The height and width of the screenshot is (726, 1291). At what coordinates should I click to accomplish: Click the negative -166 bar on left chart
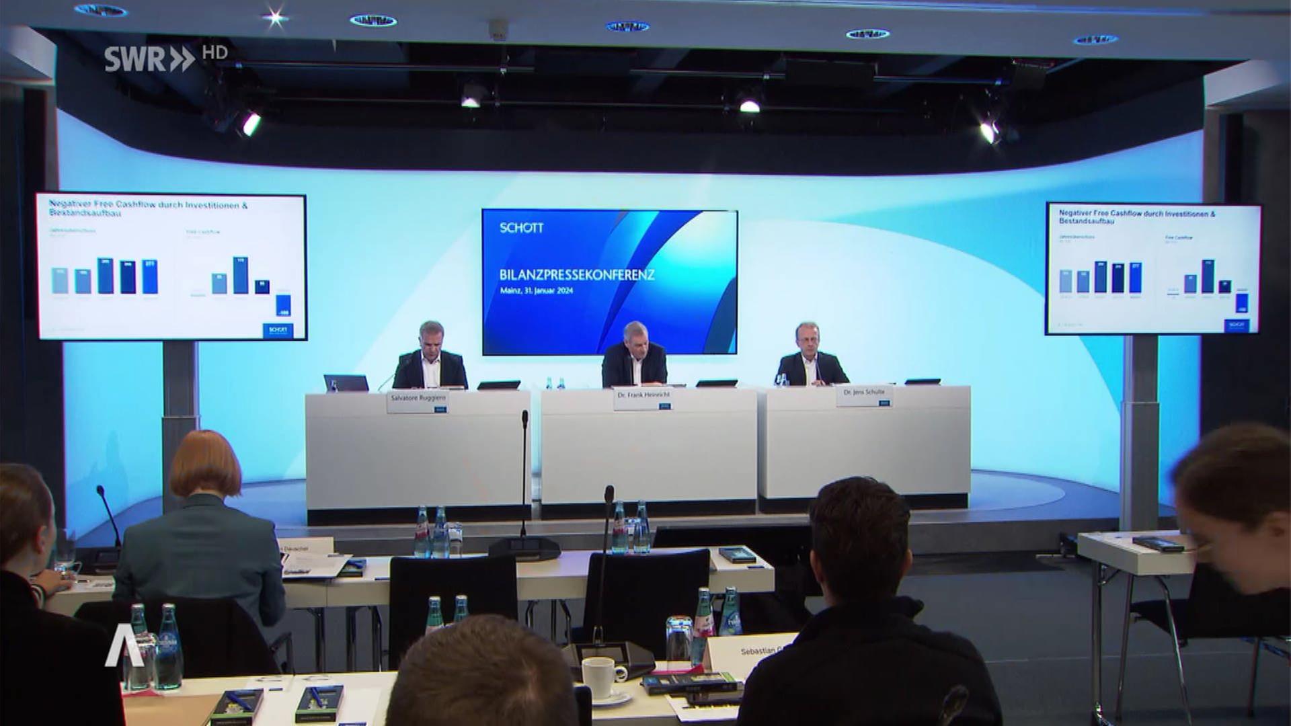point(284,305)
